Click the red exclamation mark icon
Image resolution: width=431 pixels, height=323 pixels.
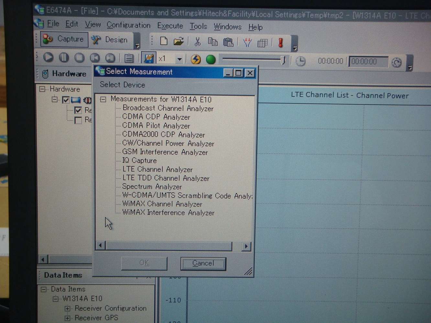point(281,43)
